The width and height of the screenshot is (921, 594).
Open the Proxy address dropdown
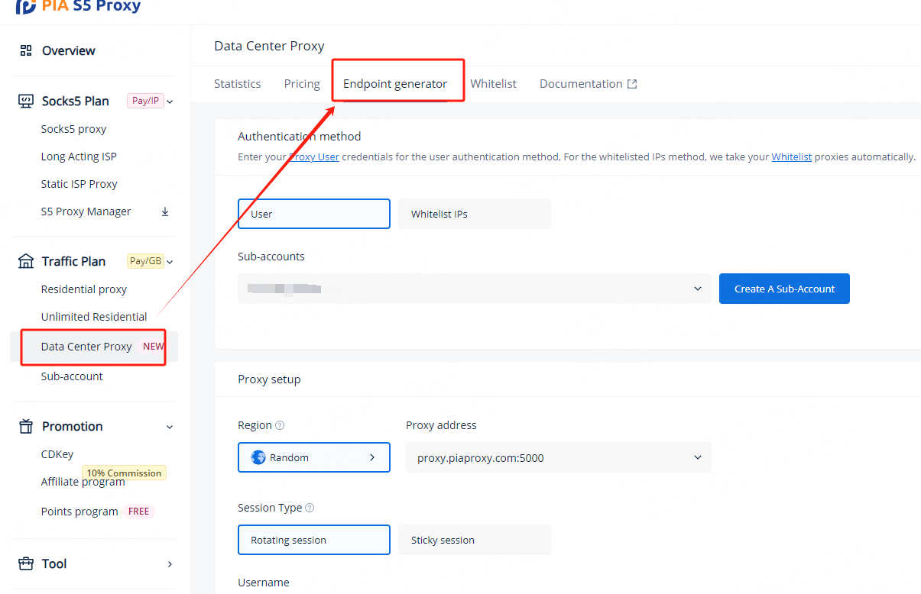pyautogui.click(x=558, y=457)
